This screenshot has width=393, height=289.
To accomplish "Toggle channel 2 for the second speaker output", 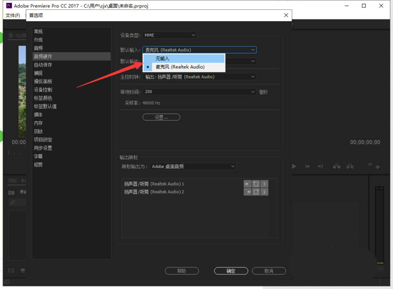I will click(x=264, y=192).
